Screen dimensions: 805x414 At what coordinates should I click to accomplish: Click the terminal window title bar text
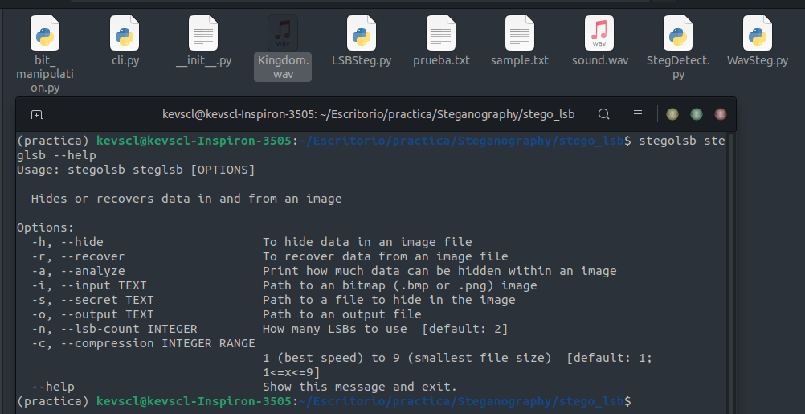[x=368, y=114]
